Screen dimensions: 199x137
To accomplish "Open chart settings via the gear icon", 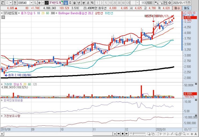I will [x=170, y=3].
